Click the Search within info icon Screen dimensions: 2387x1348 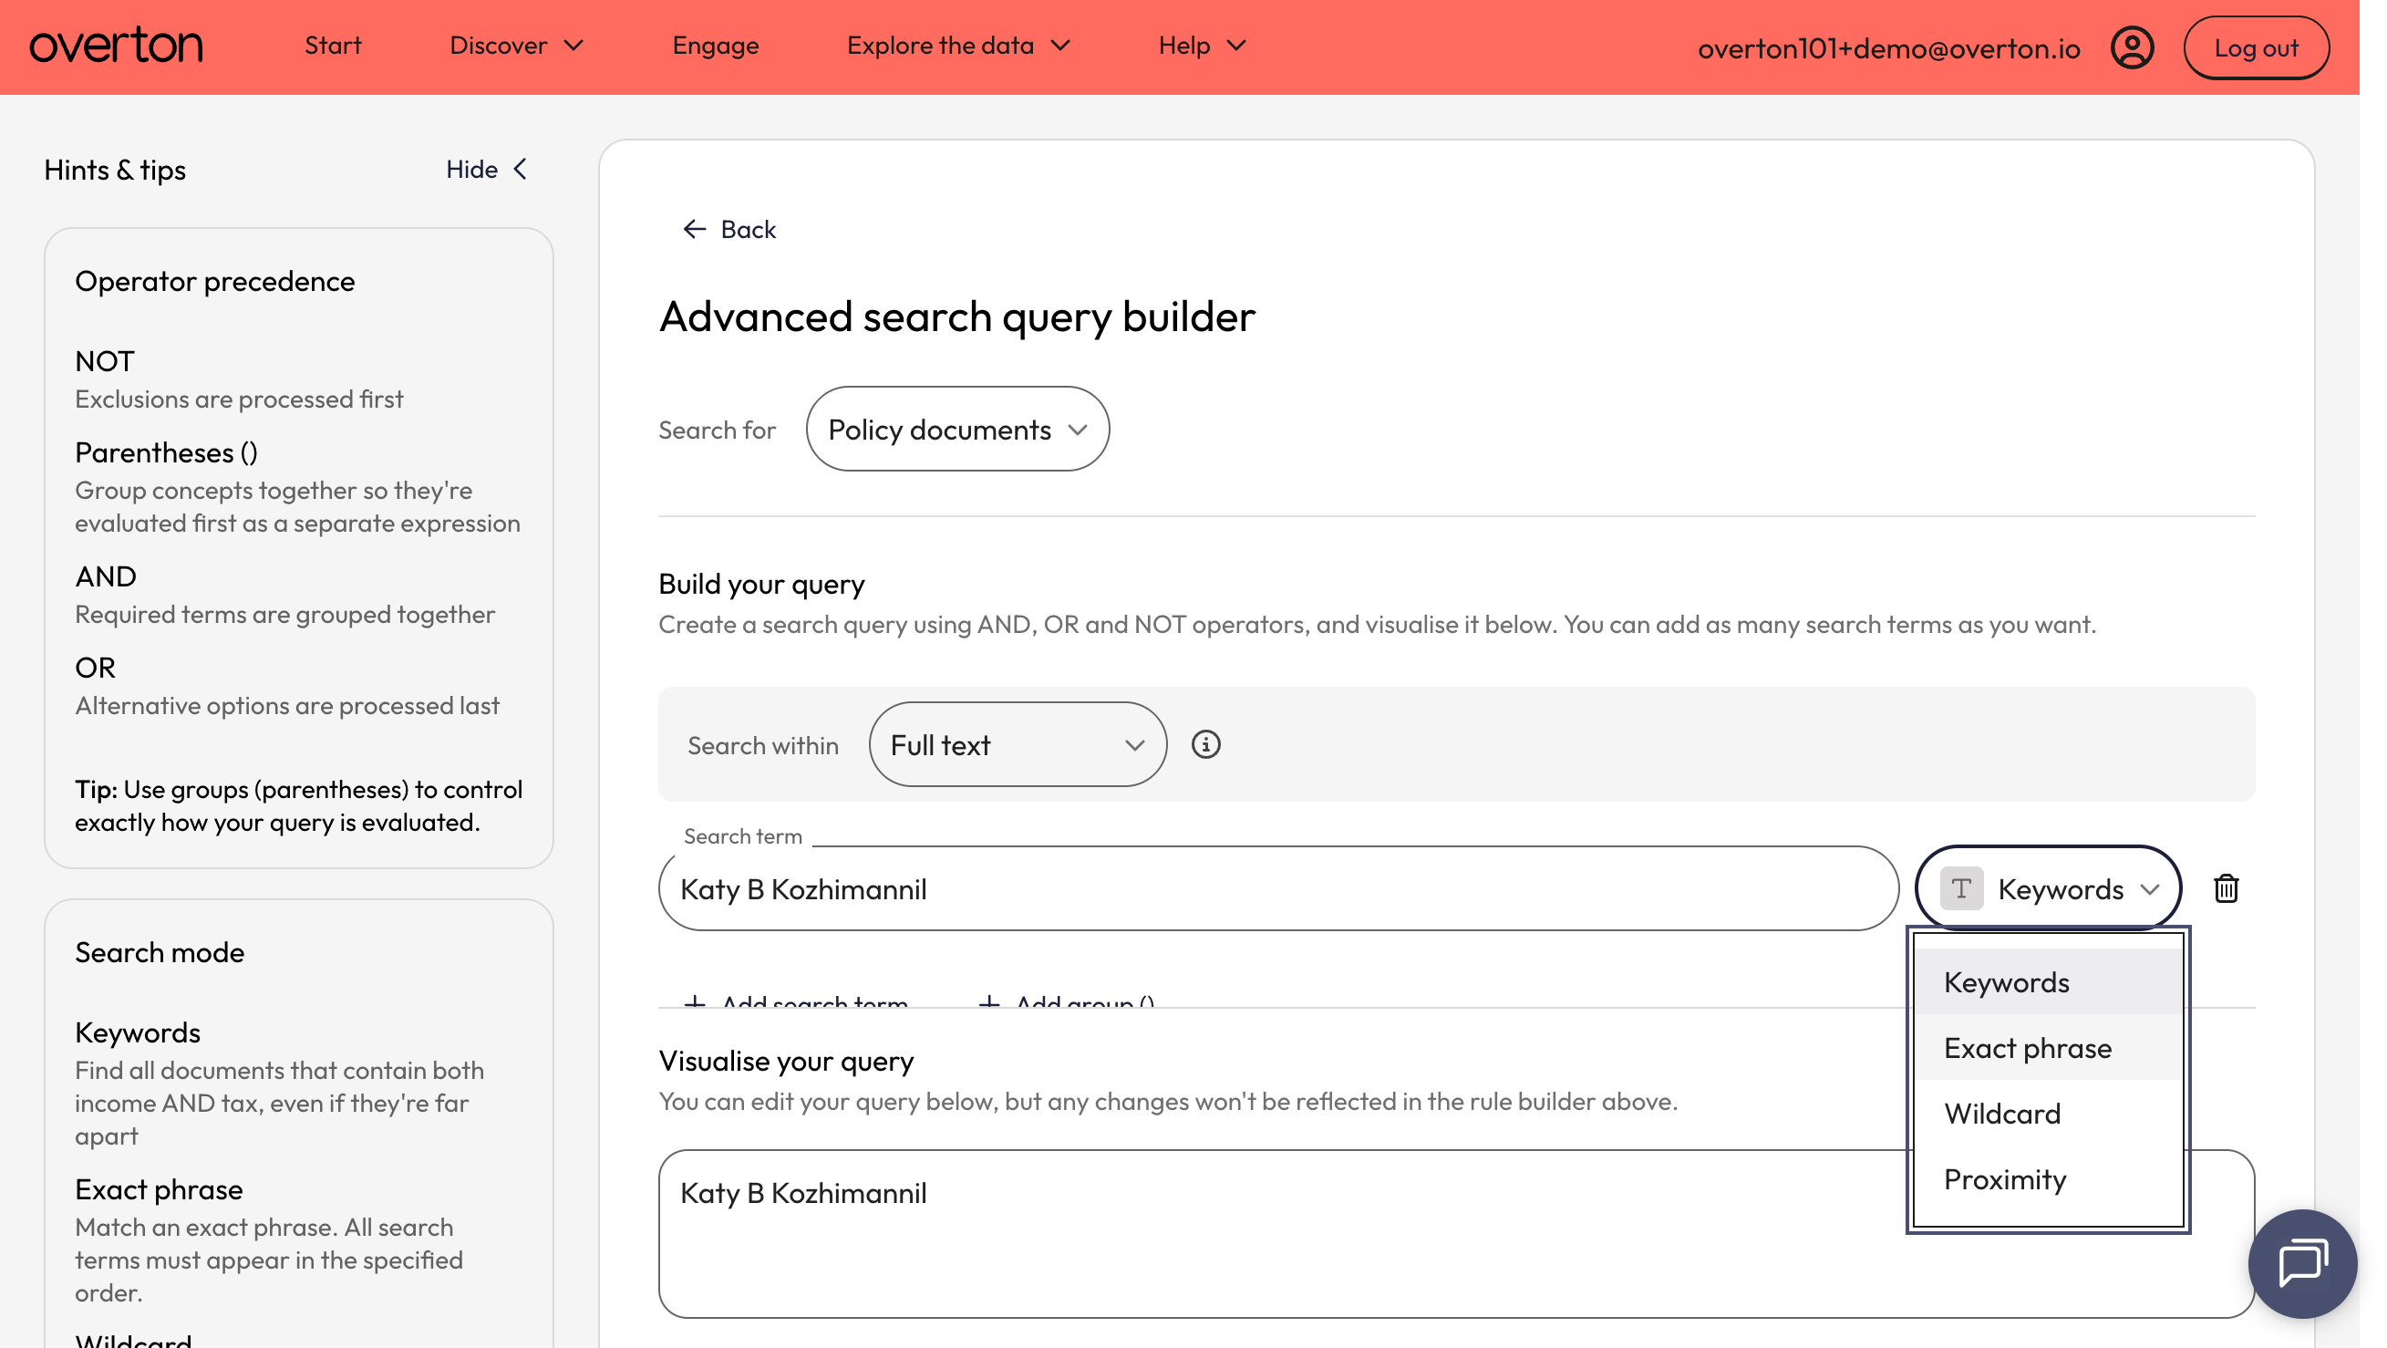(x=1204, y=743)
